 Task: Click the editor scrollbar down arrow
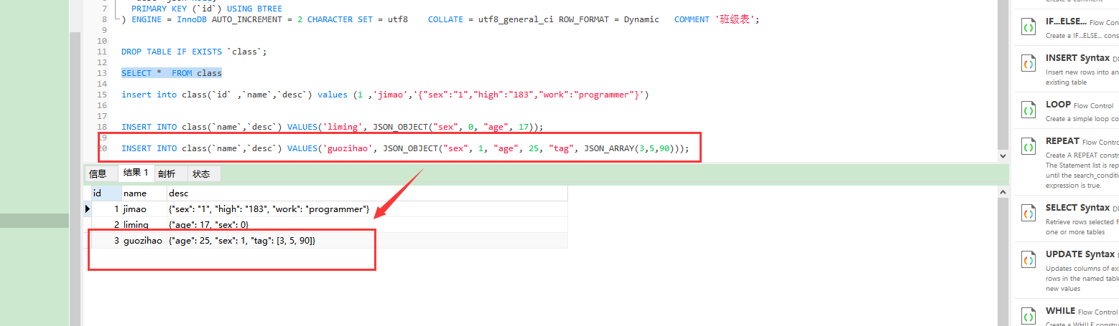(x=1003, y=155)
